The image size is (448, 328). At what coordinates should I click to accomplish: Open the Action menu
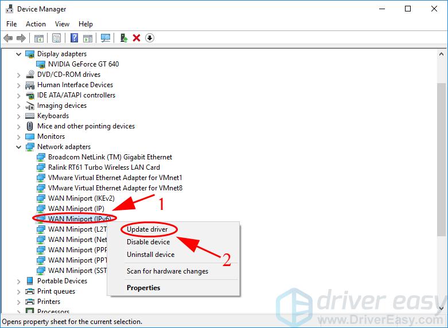pos(36,24)
